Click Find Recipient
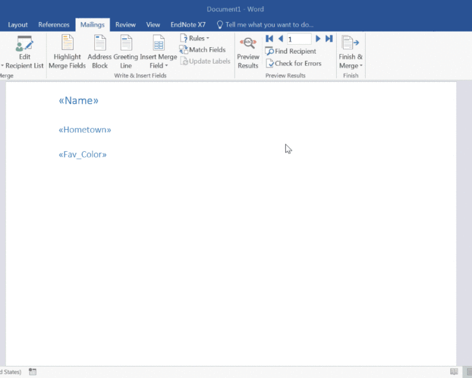Screen dimensions: 472x378 (x=291, y=51)
